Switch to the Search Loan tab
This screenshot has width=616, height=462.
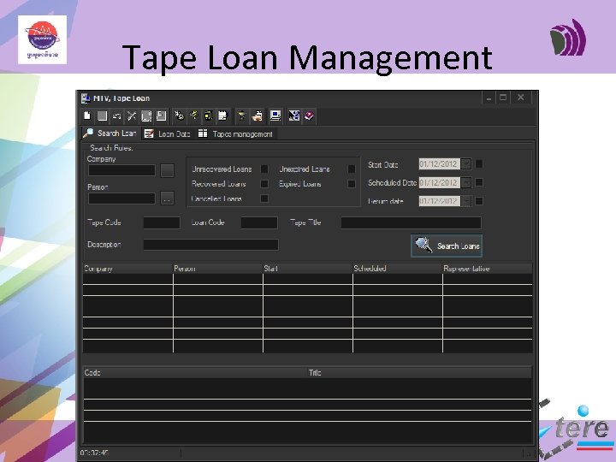(110, 133)
